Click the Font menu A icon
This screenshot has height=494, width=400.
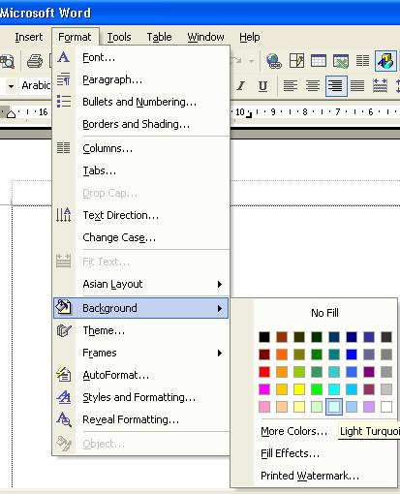click(64, 57)
